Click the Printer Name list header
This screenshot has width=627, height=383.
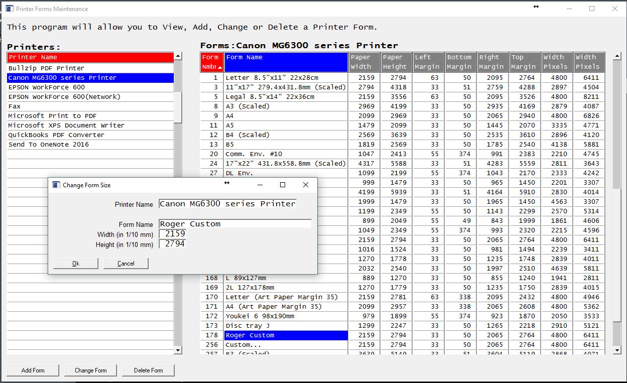90,57
